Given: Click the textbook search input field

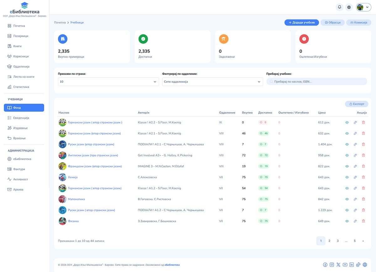Looking at the screenshot, I should click(x=316, y=82).
